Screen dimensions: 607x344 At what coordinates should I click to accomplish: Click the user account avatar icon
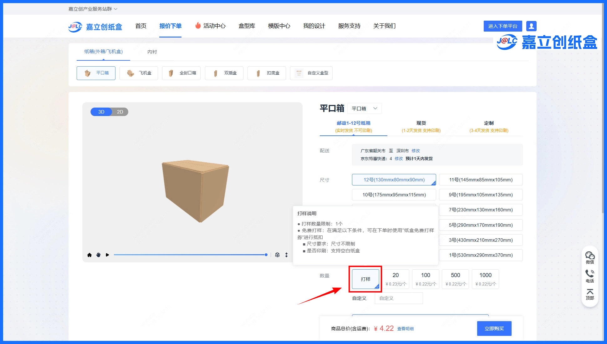[531, 26]
